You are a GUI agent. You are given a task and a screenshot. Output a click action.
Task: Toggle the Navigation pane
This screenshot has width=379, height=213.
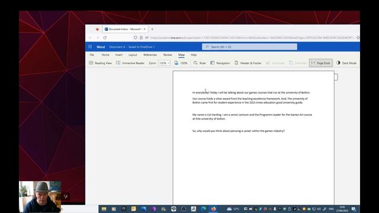(220, 63)
